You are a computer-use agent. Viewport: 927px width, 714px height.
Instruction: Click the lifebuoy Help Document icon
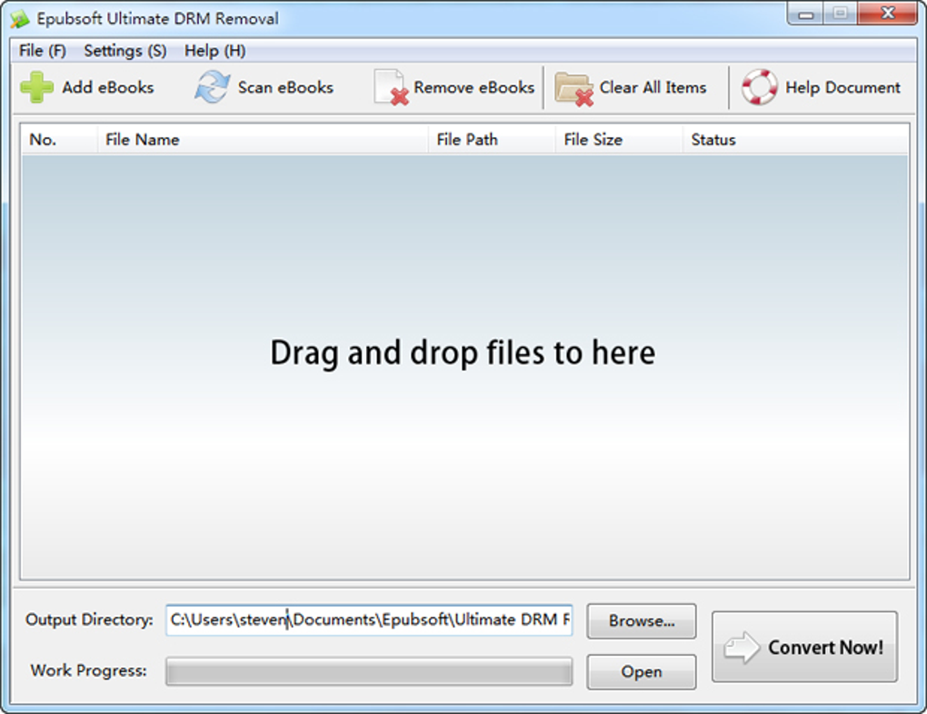tap(759, 87)
